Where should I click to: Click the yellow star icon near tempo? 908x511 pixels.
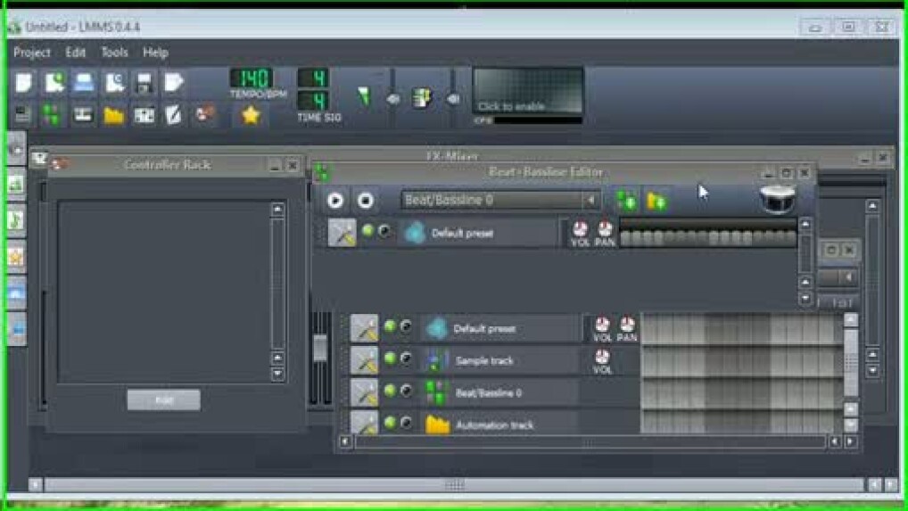click(x=251, y=115)
